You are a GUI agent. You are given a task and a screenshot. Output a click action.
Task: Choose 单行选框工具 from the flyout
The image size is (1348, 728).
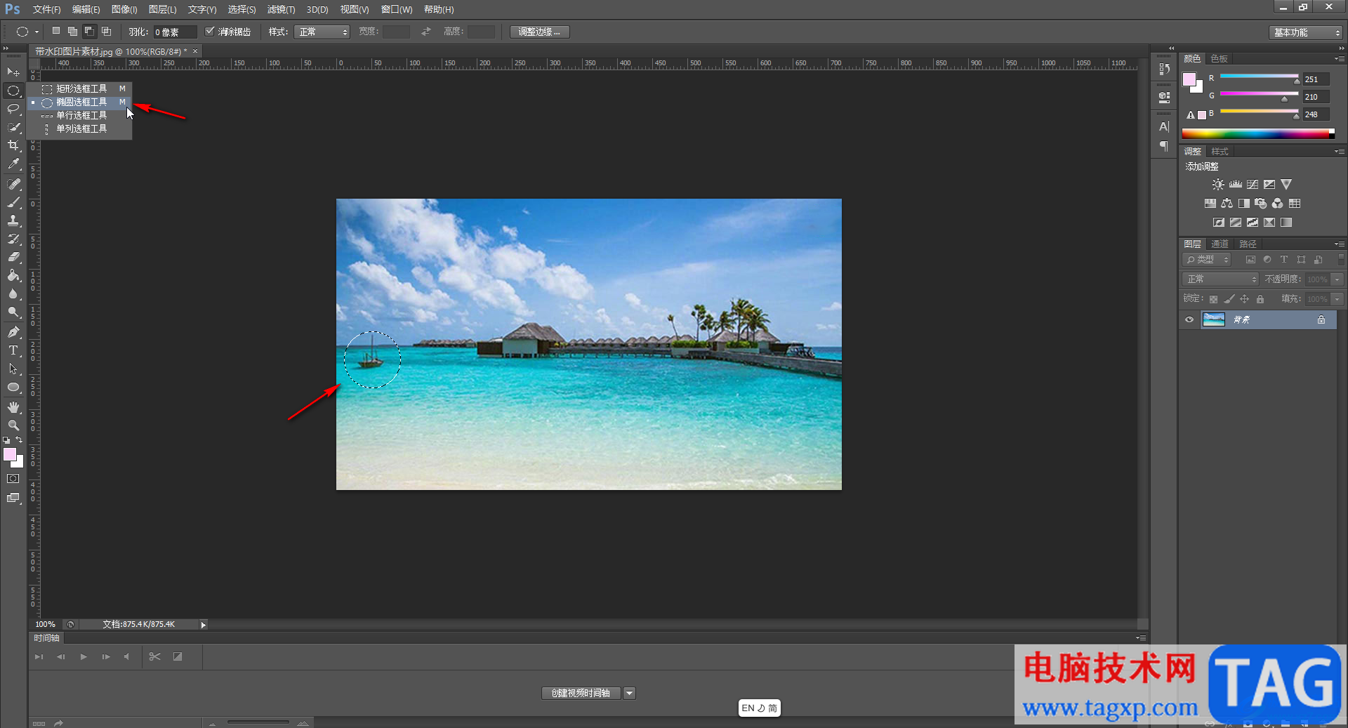[x=79, y=116]
